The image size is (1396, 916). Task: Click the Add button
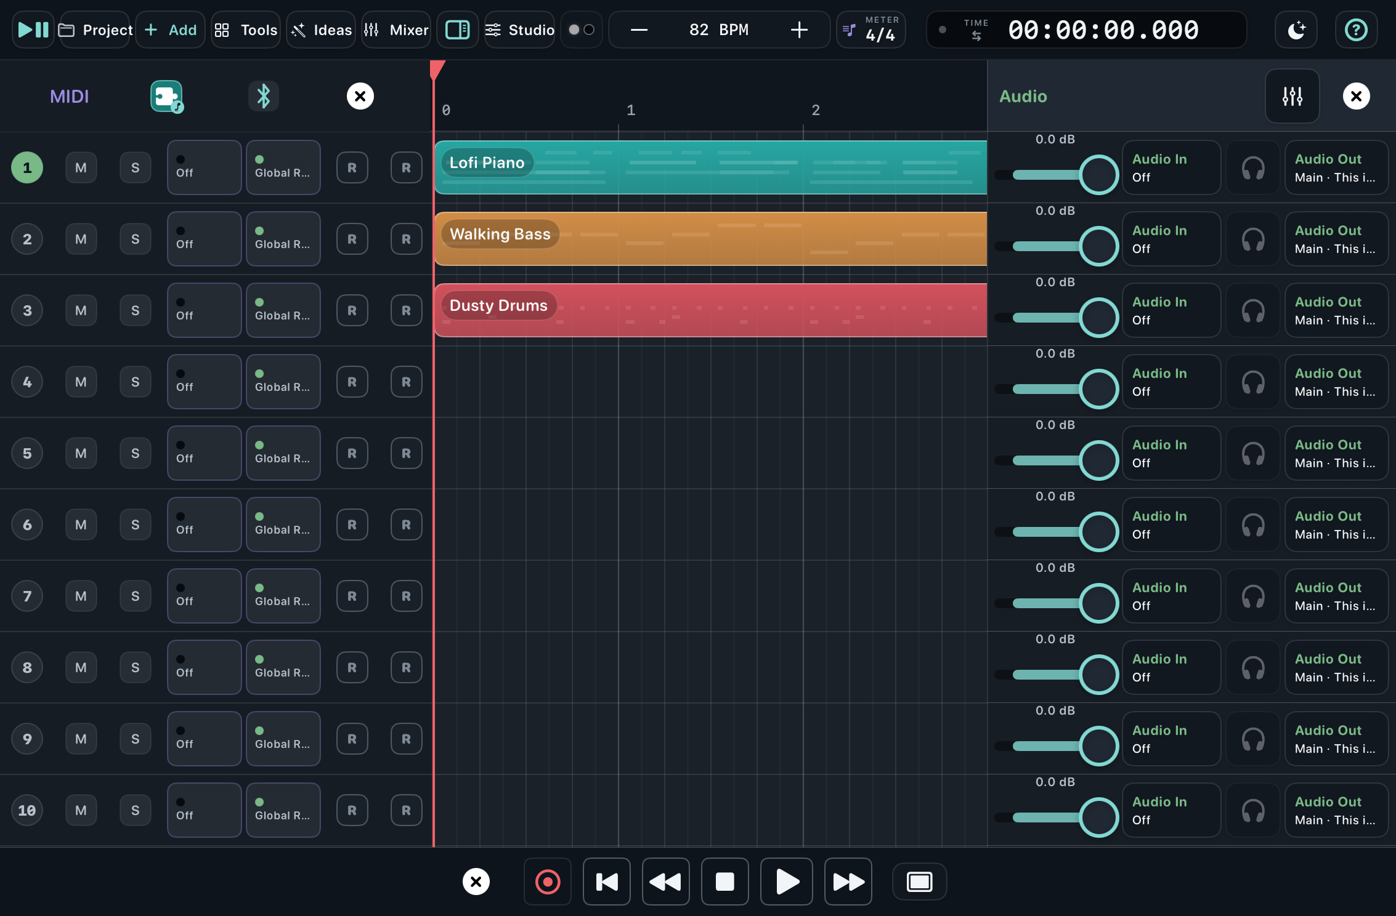coord(171,30)
